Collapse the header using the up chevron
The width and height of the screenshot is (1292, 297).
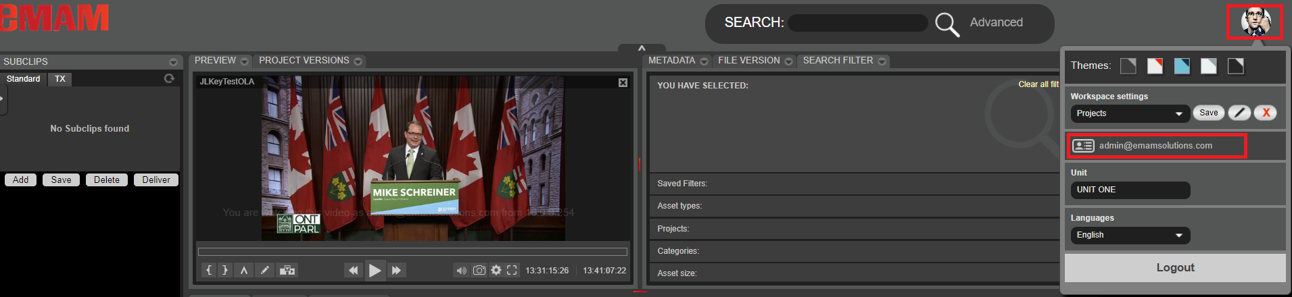(642, 48)
